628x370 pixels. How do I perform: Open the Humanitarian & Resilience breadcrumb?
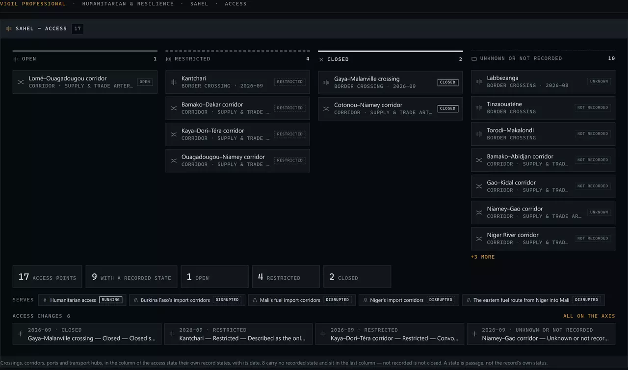click(x=128, y=3)
